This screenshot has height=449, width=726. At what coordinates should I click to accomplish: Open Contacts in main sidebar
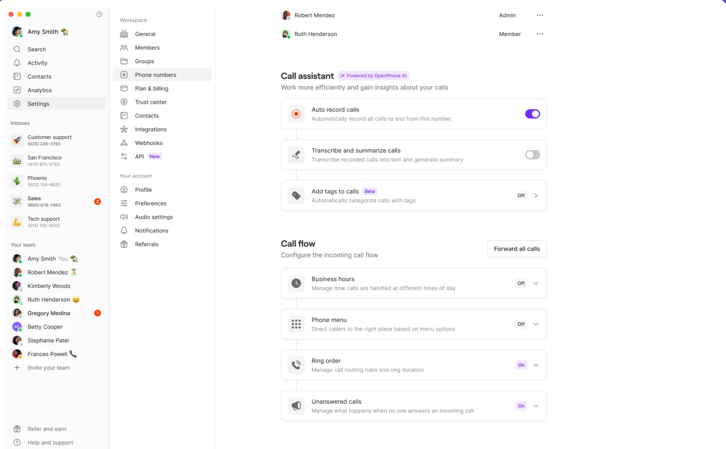57,77
